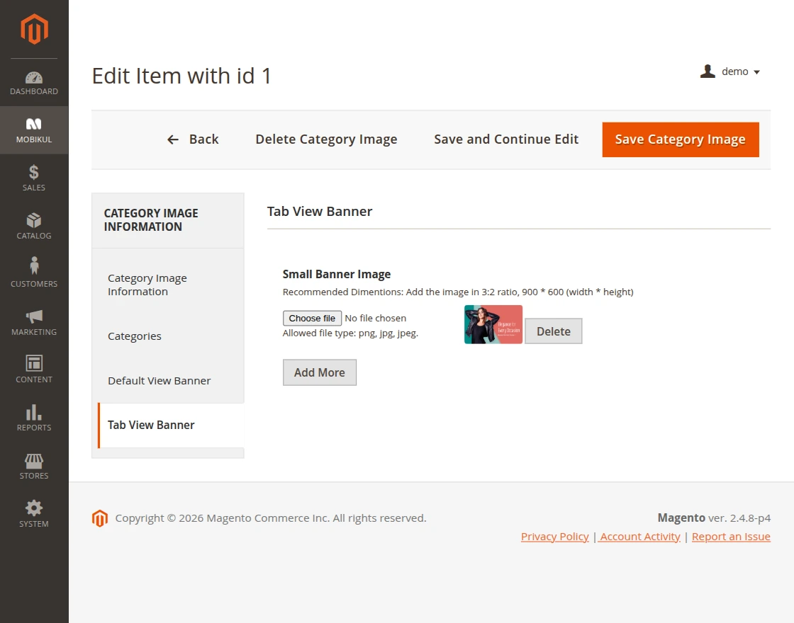Screen dimensions: 794x623
Task: Click the small Magento logo in footer
Action: click(100, 518)
